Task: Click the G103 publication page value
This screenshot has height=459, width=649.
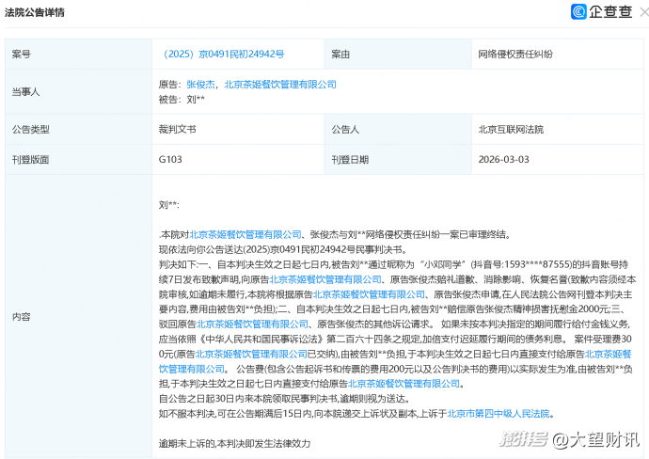Action: click(170, 160)
